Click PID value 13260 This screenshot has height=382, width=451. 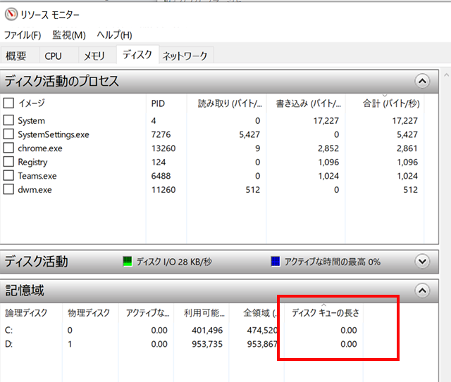[163, 148]
